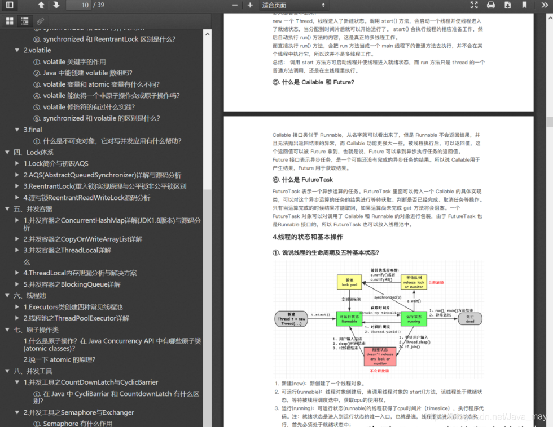Expand 1.Lock简介与初识AQS item
This screenshot has height=427, width=553.
(x=17, y=163)
